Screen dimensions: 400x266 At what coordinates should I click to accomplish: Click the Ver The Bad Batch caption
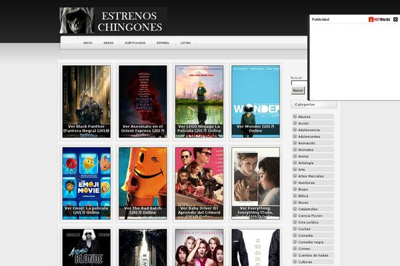click(143, 210)
